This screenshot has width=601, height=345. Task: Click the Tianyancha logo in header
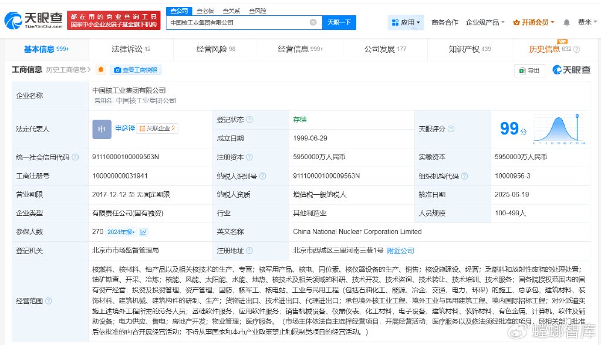coord(33,21)
